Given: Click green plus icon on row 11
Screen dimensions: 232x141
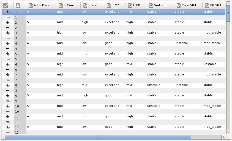Looking at the screenshot, I should click(x=8, y=117).
